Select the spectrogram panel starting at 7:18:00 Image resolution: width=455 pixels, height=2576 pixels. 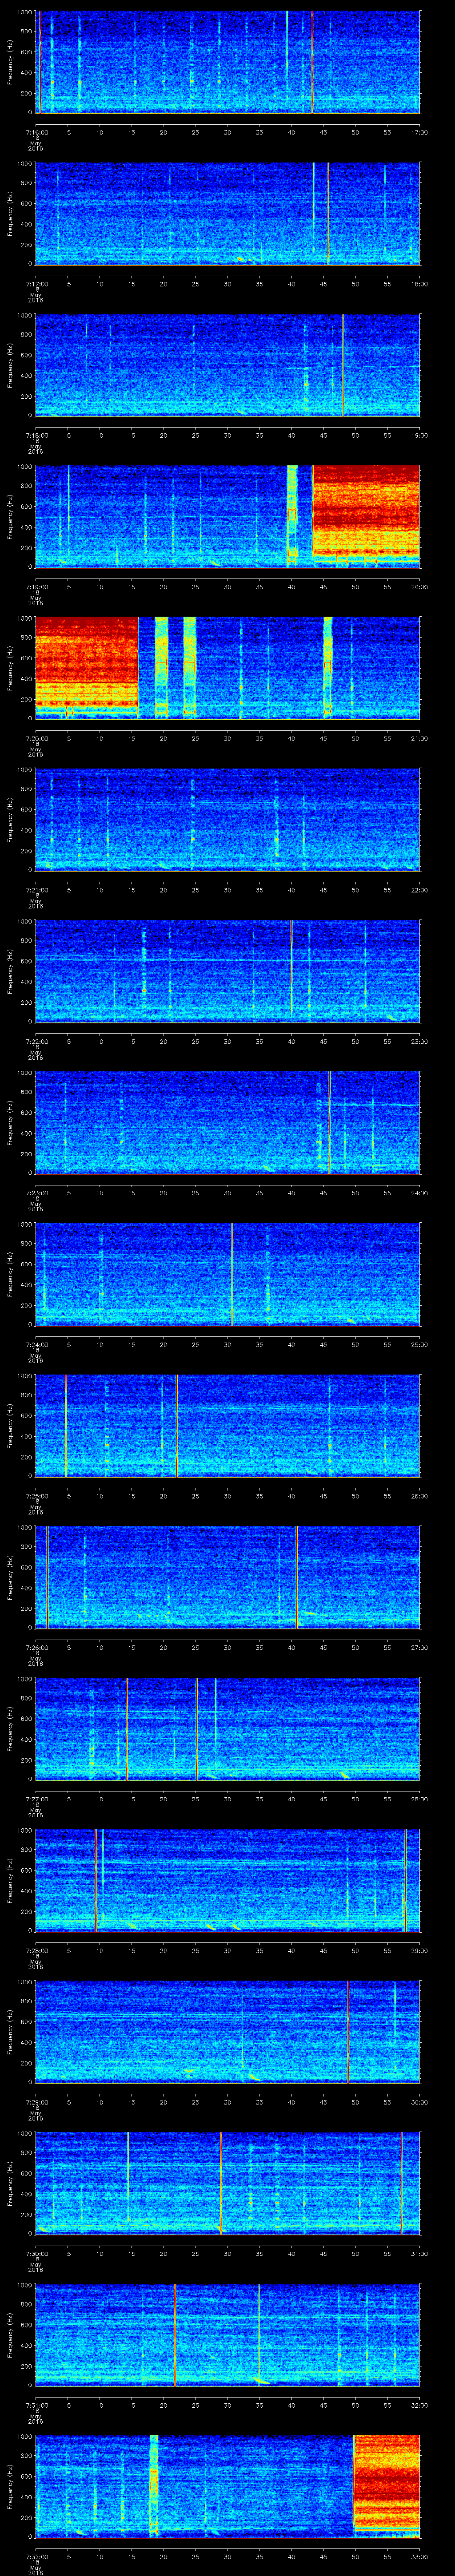tap(228, 366)
